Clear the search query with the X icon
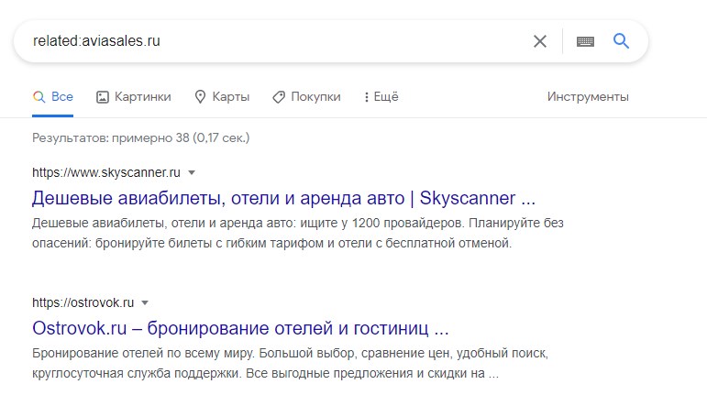 [x=540, y=41]
